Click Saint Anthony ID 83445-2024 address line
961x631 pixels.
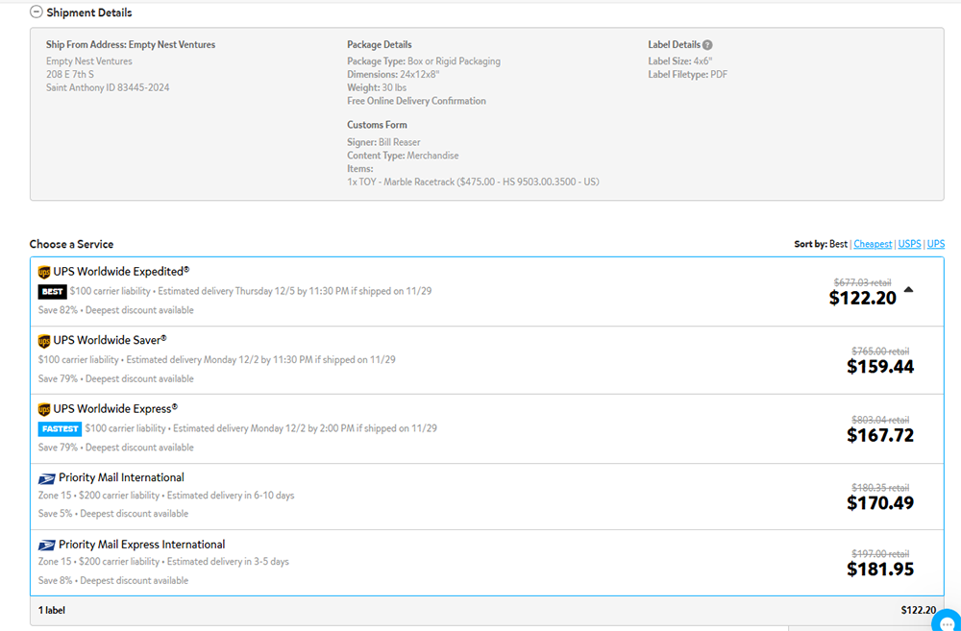click(108, 87)
